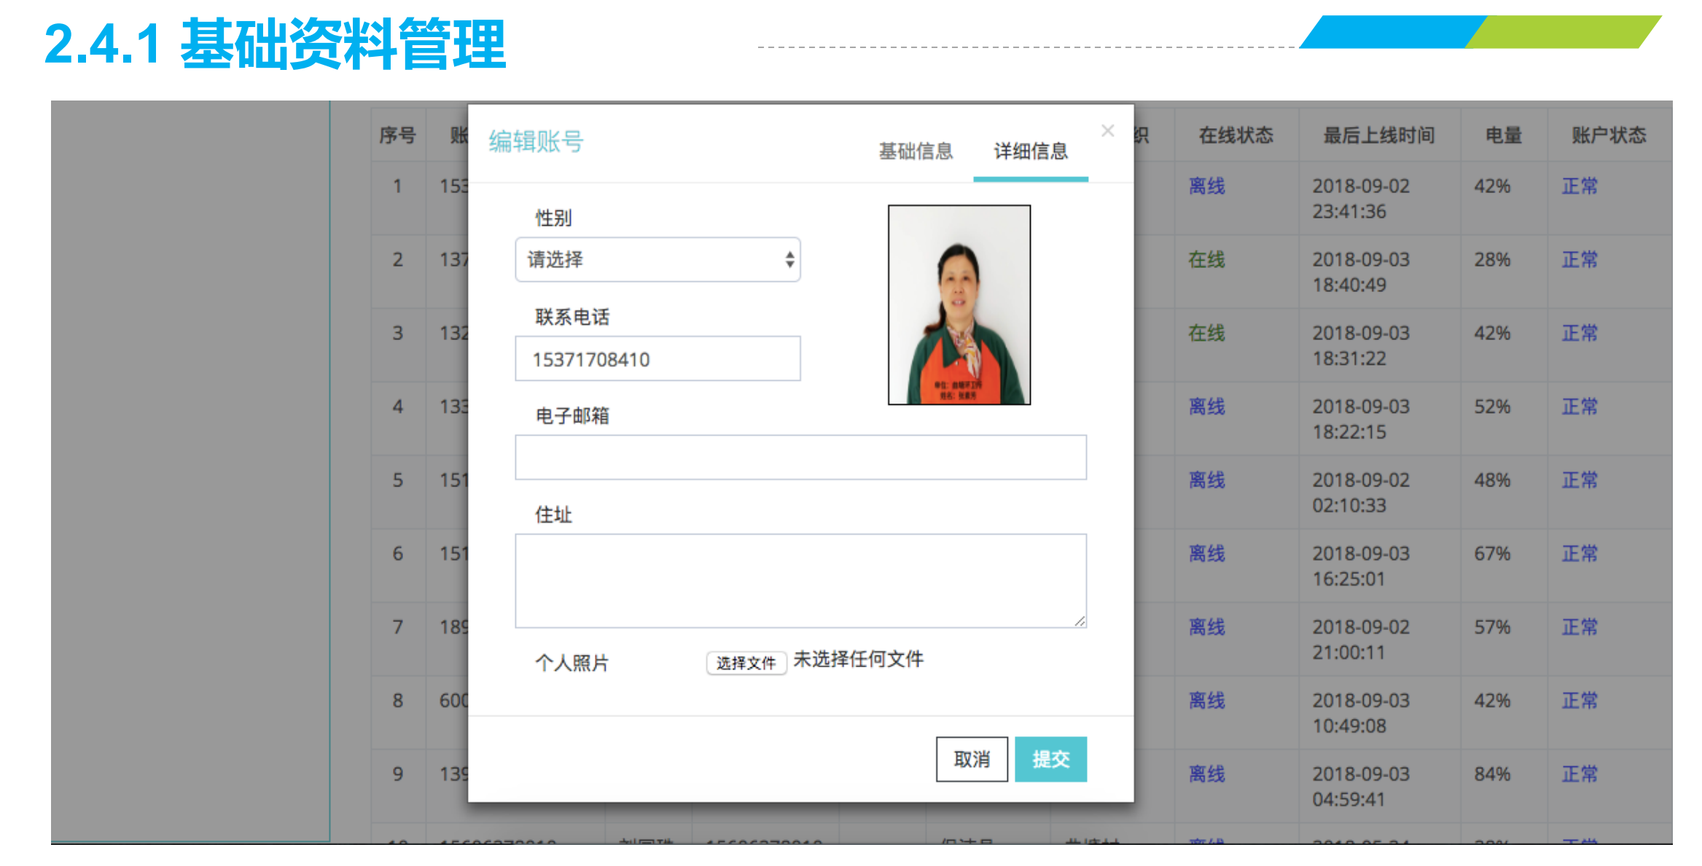Switch to the 基础信息 tab
The width and height of the screenshot is (1702, 866).
pyautogui.click(x=916, y=151)
